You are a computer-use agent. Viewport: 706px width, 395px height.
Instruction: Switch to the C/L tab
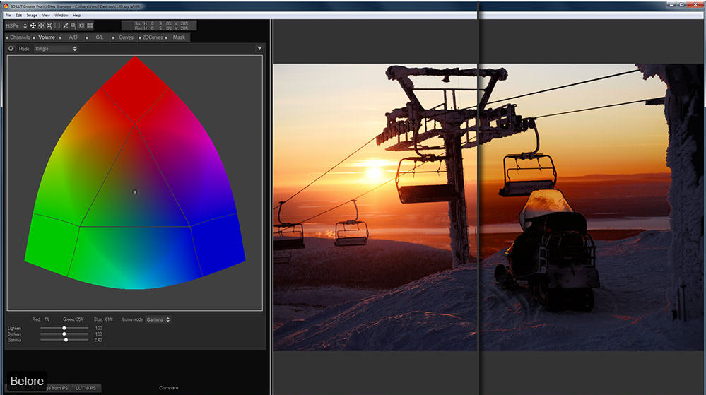click(100, 37)
